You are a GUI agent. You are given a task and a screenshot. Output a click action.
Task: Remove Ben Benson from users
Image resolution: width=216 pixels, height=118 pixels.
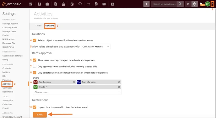click(74, 82)
